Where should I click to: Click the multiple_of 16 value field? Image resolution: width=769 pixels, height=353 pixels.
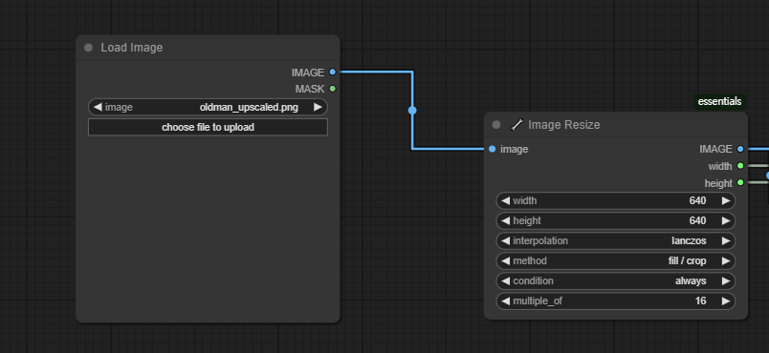[x=616, y=301]
